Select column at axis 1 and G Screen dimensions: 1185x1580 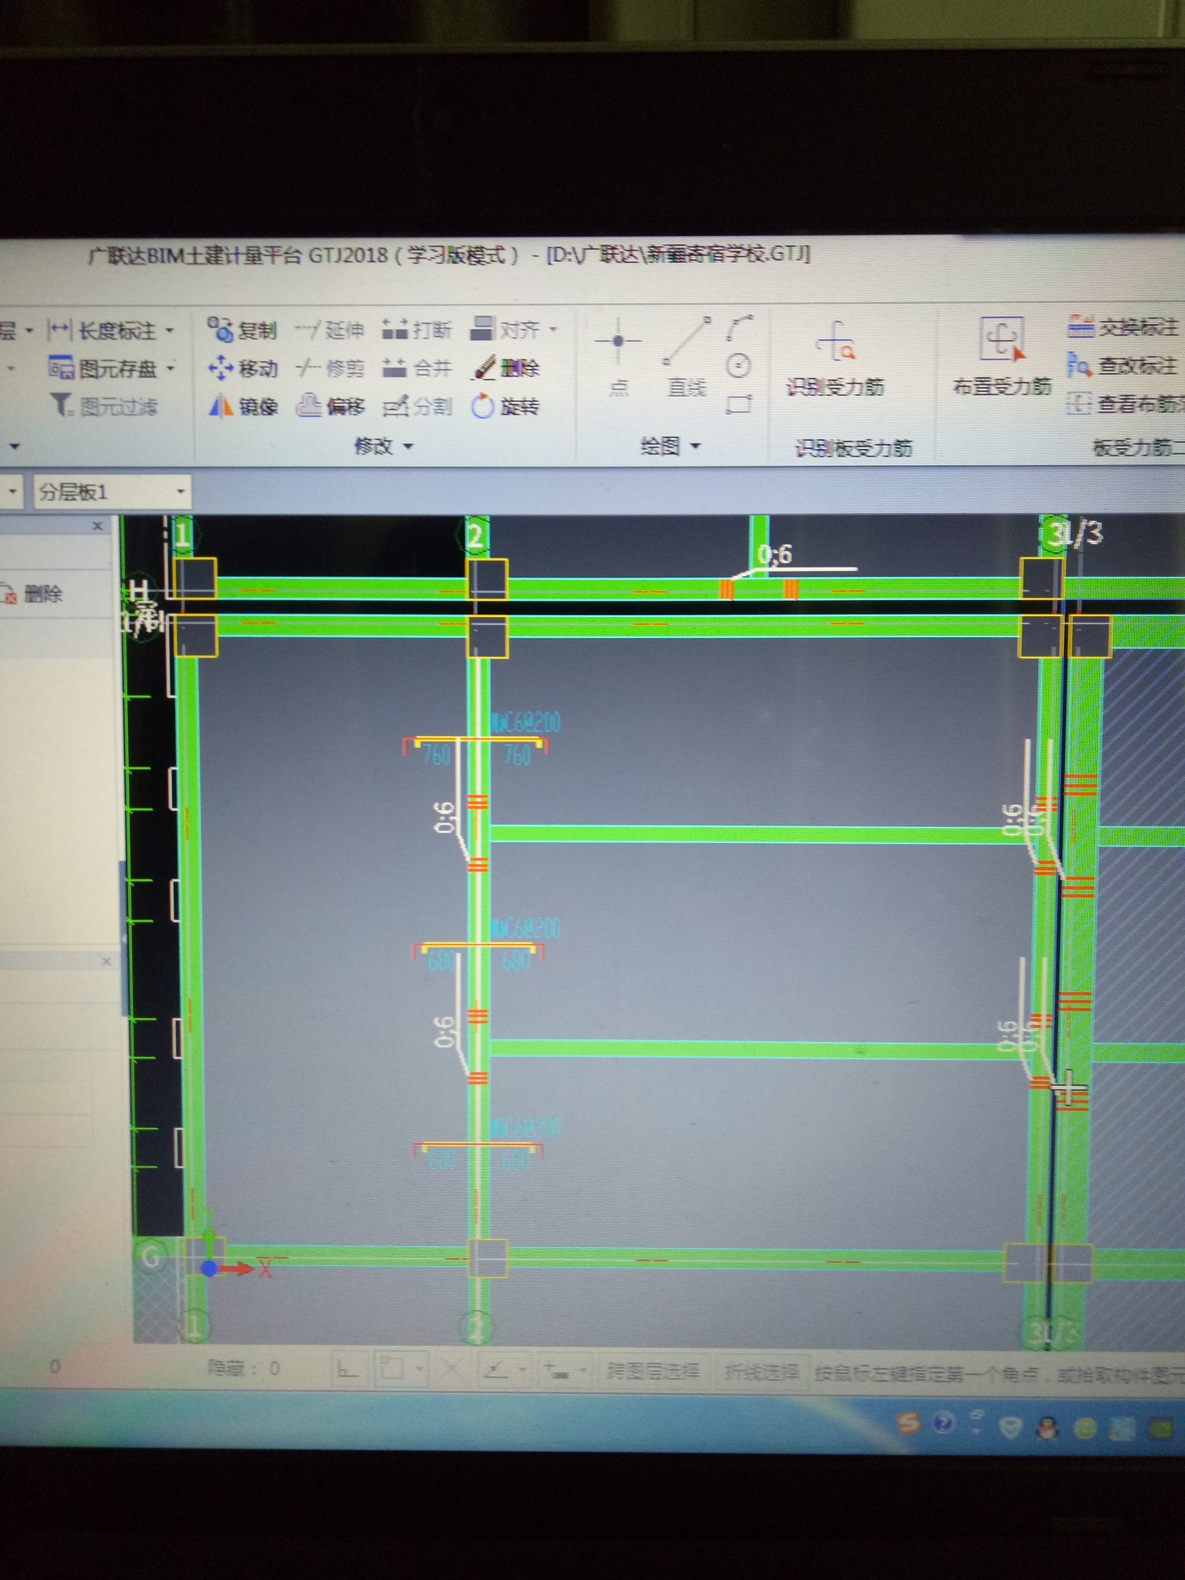(205, 1256)
